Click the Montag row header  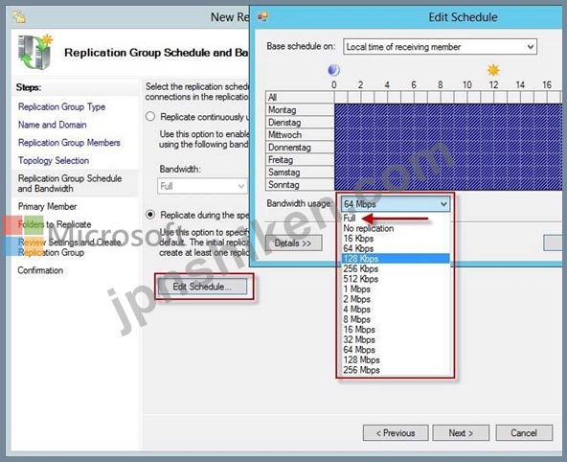[300, 109]
